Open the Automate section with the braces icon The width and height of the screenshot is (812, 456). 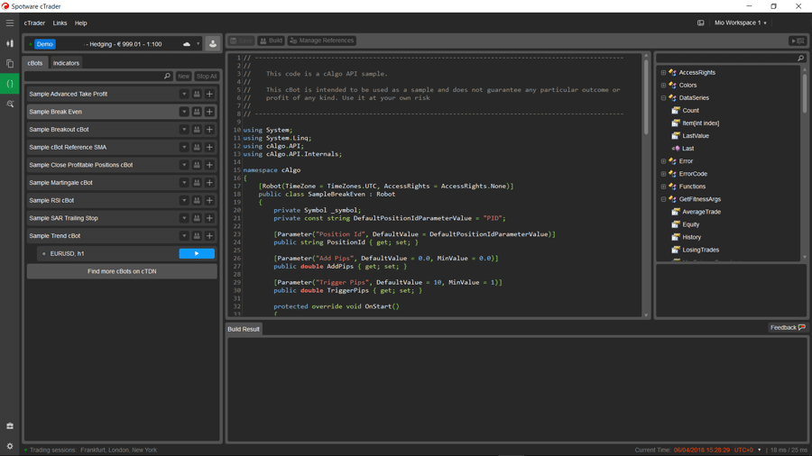click(10, 84)
